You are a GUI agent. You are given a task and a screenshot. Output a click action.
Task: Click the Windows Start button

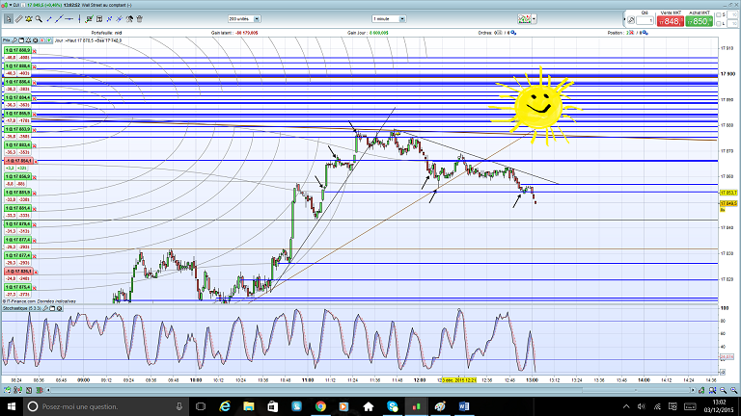pyautogui.click(x=12, y=407)
